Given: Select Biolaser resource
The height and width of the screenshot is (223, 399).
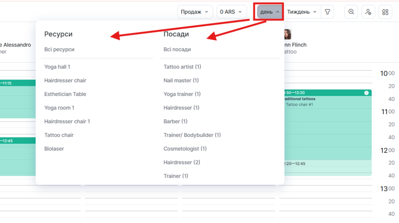Looking at the screenshot, I should tap(54, 149).
